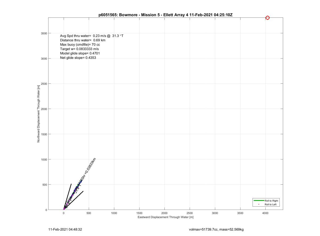Click 'Distance thru water= 0.69 km' line
The image size is (320, 236).
click(83, 40)
